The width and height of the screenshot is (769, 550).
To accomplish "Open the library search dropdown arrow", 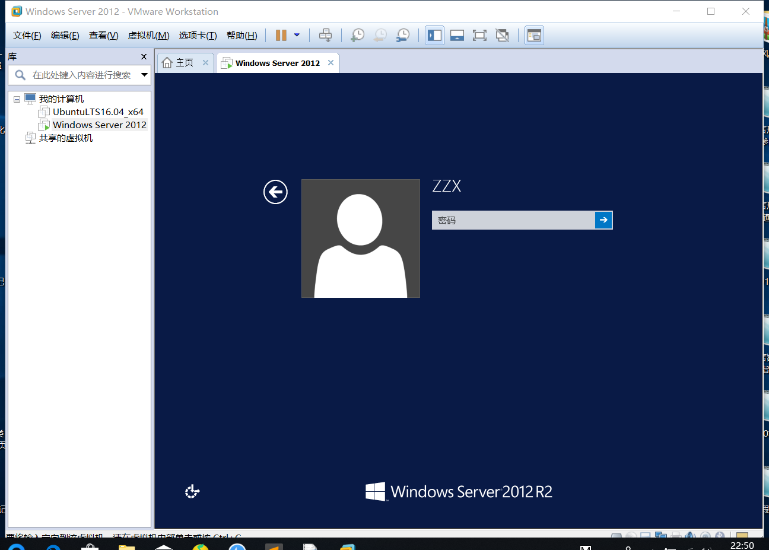I will (x=144, y=75).
